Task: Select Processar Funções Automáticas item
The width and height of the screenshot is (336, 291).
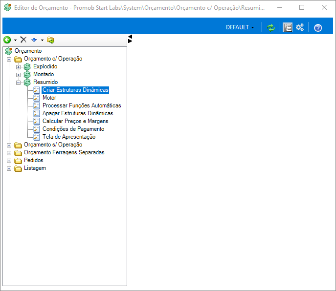Action: pyautogui.click(x=82, y=105)
